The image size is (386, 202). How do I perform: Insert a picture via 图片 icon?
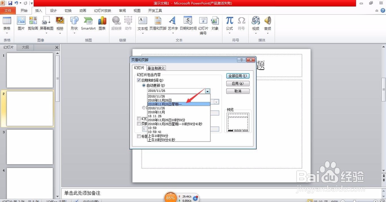(21, 23)
